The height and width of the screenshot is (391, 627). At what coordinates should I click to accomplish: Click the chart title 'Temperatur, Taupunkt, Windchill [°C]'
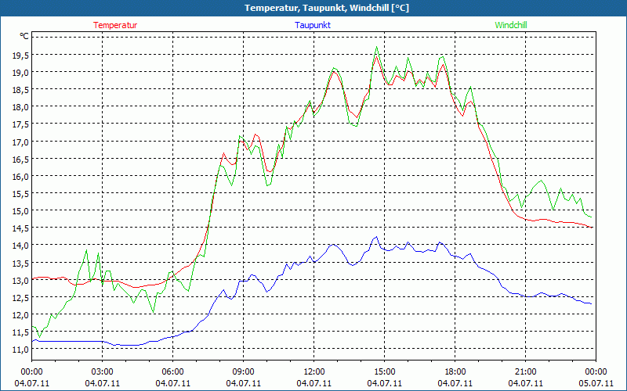(x=327, y=8)
